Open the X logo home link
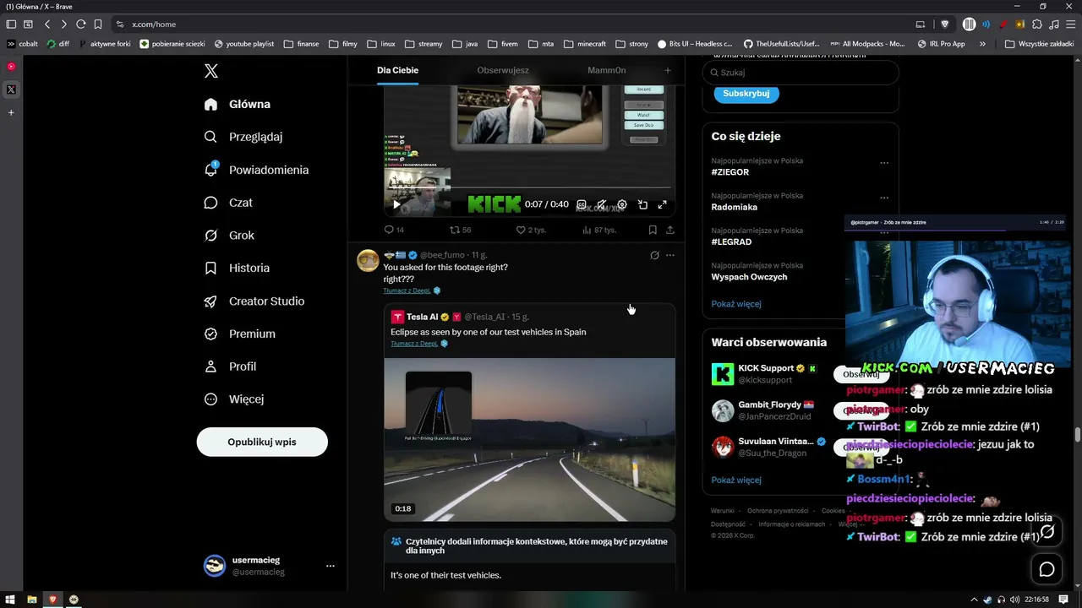This screenshot has height=608, width=1082. tap(211, 71)
